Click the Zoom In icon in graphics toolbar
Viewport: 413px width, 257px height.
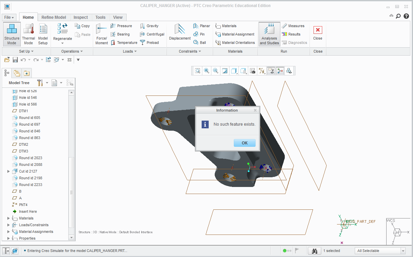(207, 71)
